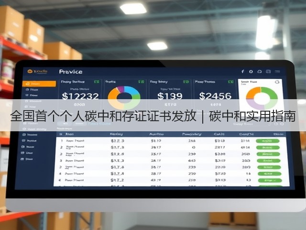Click the green badge on the $2456 card
The image size is (306, 230).
[230, 82]
